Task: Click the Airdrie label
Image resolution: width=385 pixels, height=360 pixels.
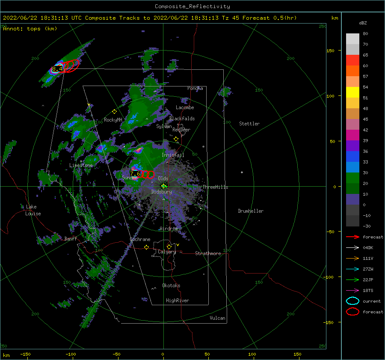Action: point(169,229)
